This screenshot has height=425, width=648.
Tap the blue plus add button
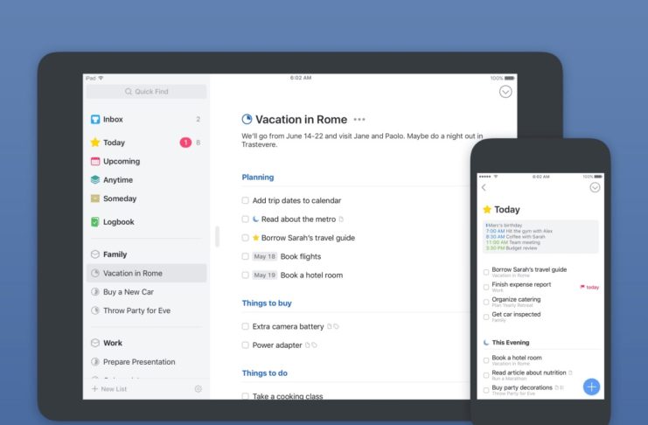pyautogui.click(x=591, y=387)
